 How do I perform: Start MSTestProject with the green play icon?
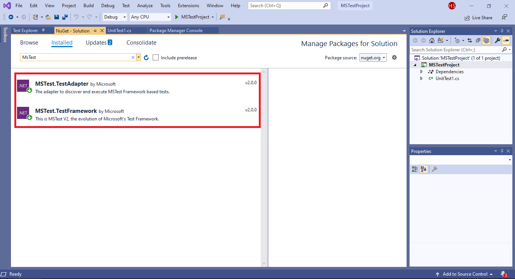pyautogui.click(x=176, y=17)
